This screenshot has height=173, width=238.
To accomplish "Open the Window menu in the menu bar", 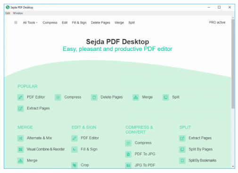I will click(18, 13).
